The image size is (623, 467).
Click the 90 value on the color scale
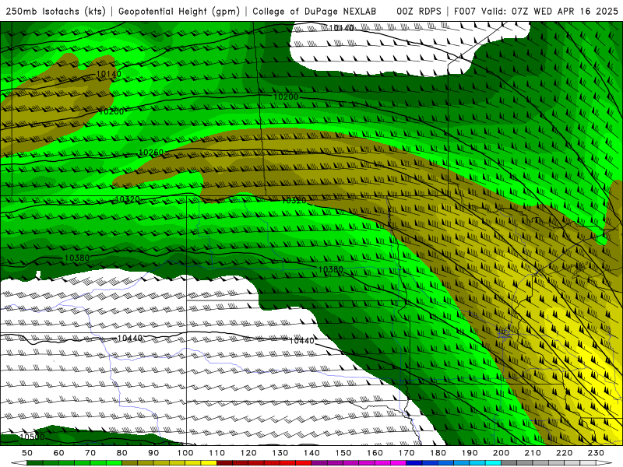[153, 453]
